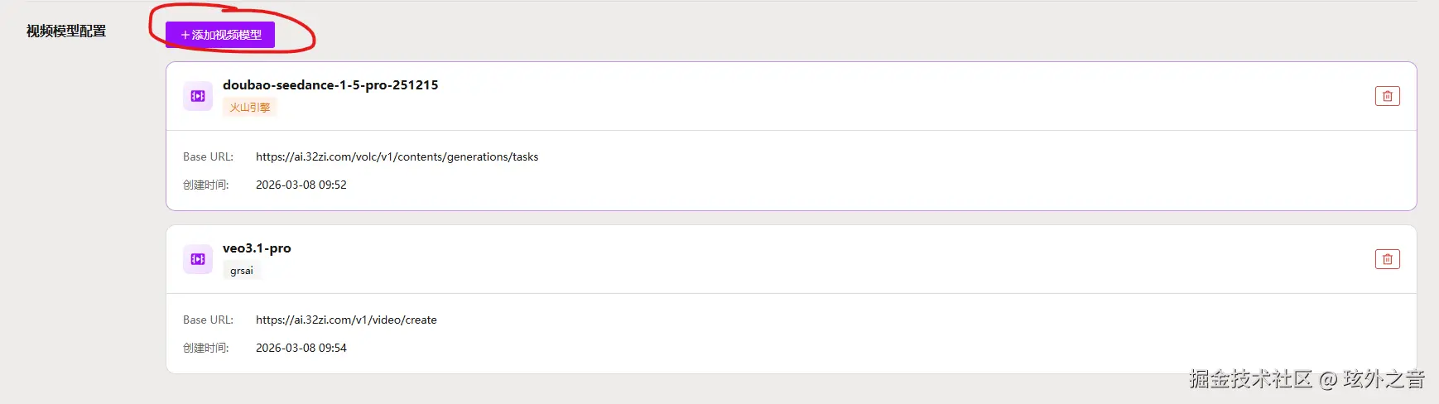Click the 掘金技术社区 watermark text

pos(1250,379)
